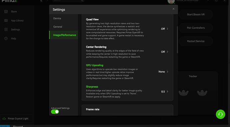The image size is (230, 127).
Task: Open the Sharpness 0.5 value selector
Action: (x=165, y=92)
